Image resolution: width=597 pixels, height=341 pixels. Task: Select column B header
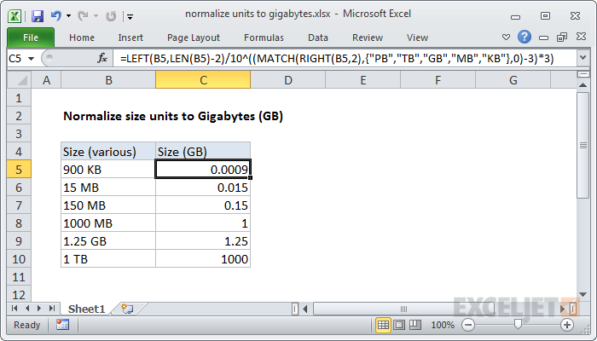tap(108, 80)
